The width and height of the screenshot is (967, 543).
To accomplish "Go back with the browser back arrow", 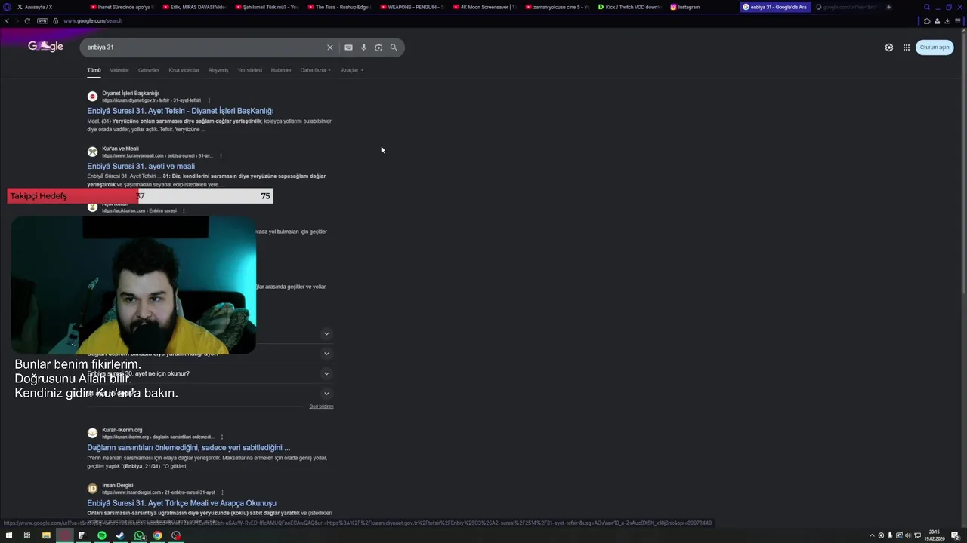I will (7, 21).
